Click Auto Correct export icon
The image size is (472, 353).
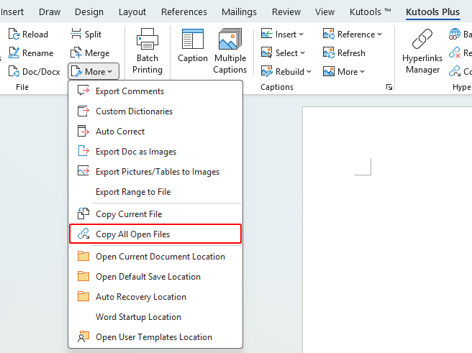tap(83, 131)
